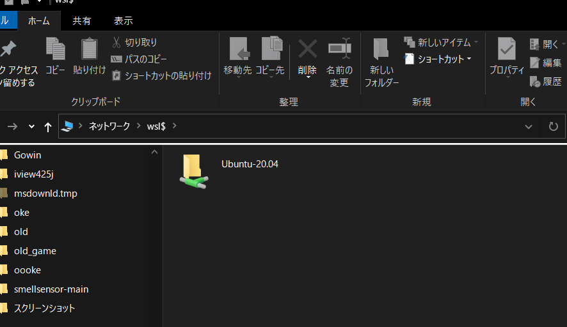Click the Forward navigation arrow
This screenshot has width=567, height=327.
(x=12, y=126)
